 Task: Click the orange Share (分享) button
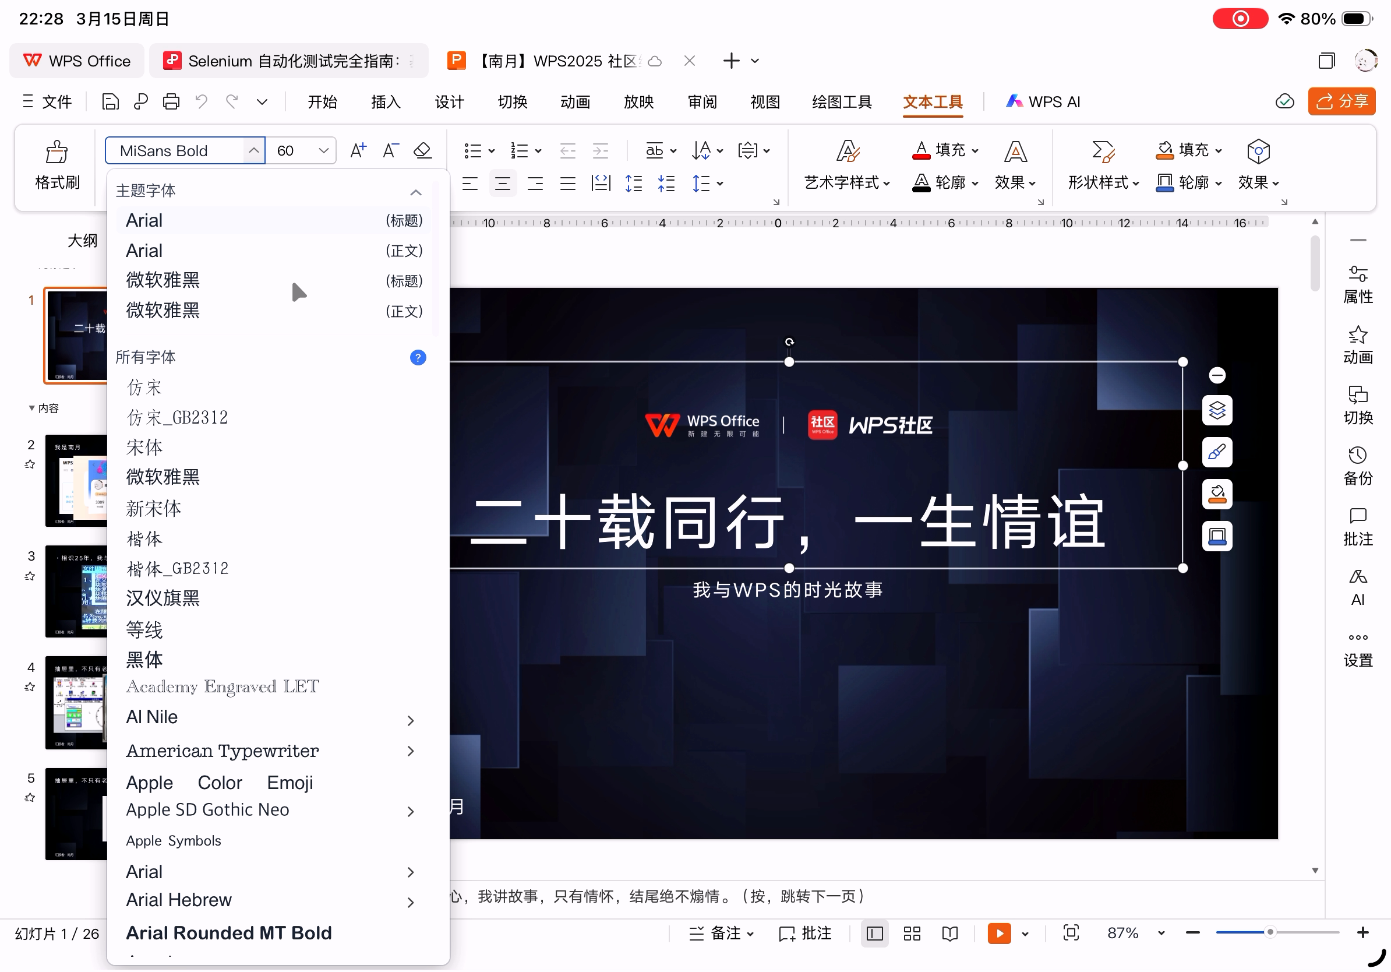tap(1341, 101)
